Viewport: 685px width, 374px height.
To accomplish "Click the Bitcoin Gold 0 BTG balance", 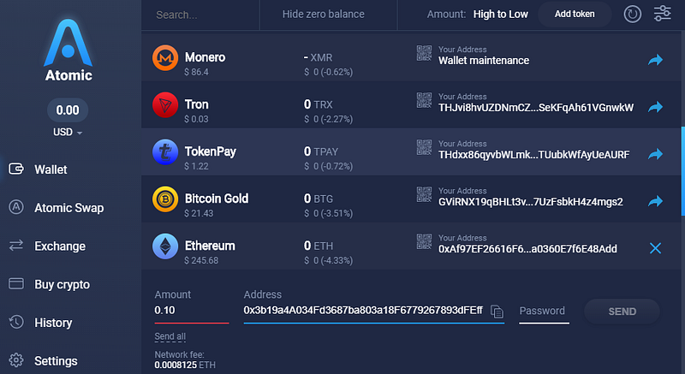I will pyautogui.click(x=318, y=199).
